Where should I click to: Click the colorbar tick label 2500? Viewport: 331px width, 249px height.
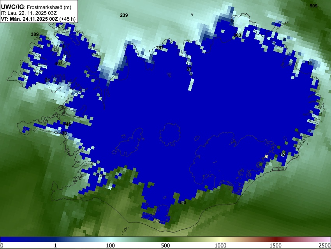(325, 245)
